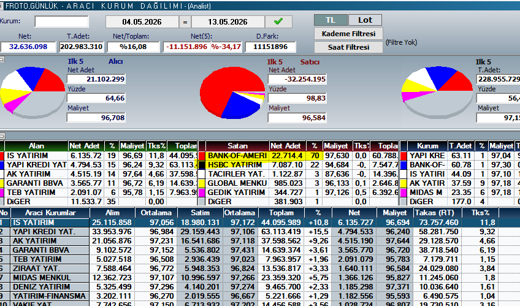Image resolution: width=520 pixels, height=306 pixels.
Task: Select YAPI KREDI YAT. row in bottom table
Action: tap(260, 231)
